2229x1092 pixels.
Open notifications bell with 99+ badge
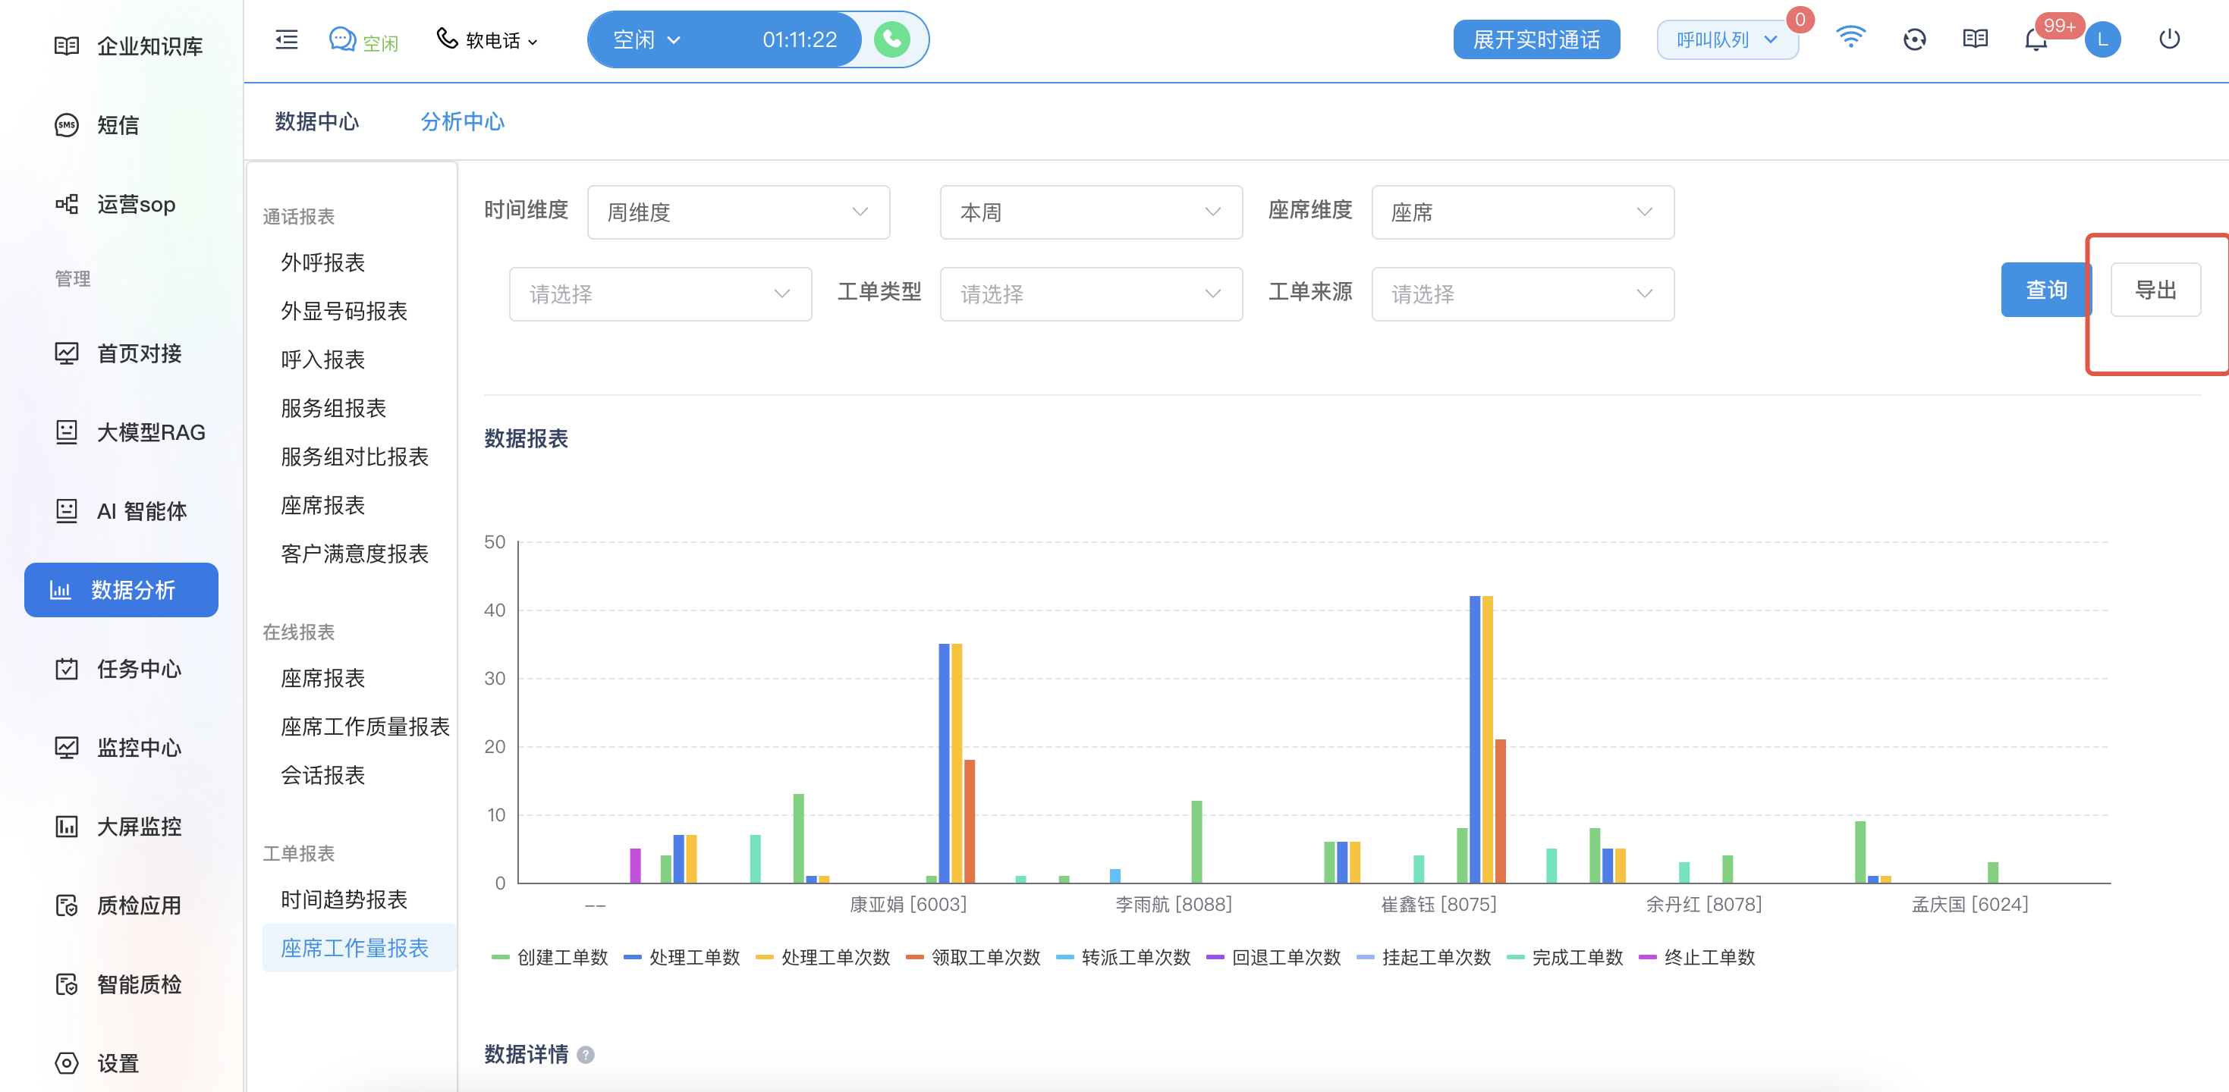(2036, 39)
